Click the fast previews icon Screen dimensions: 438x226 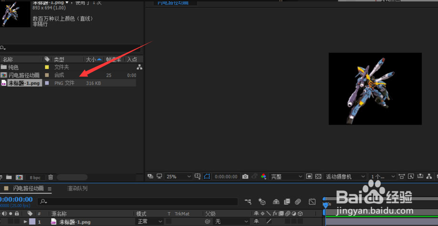411,177
